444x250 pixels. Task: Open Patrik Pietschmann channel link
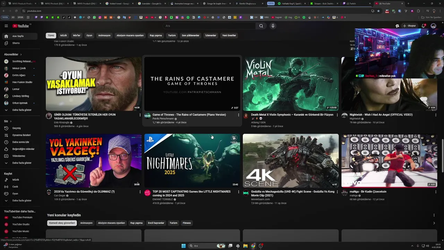tap(163, 119)
